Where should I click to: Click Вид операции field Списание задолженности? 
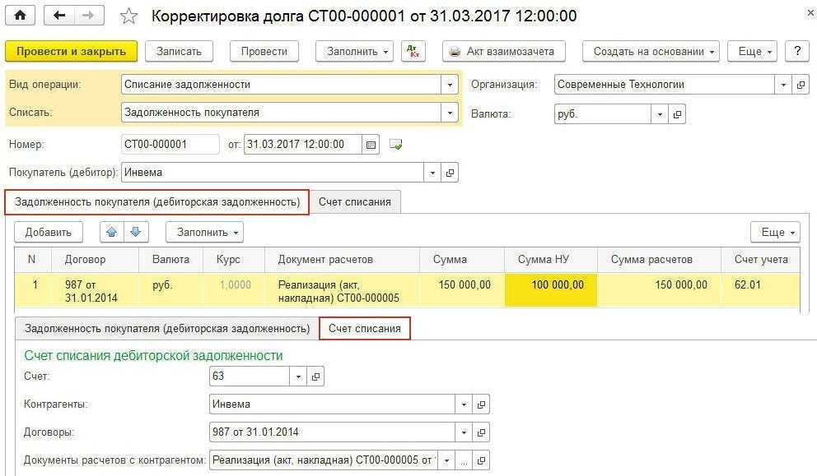click(x=282, y=85)
